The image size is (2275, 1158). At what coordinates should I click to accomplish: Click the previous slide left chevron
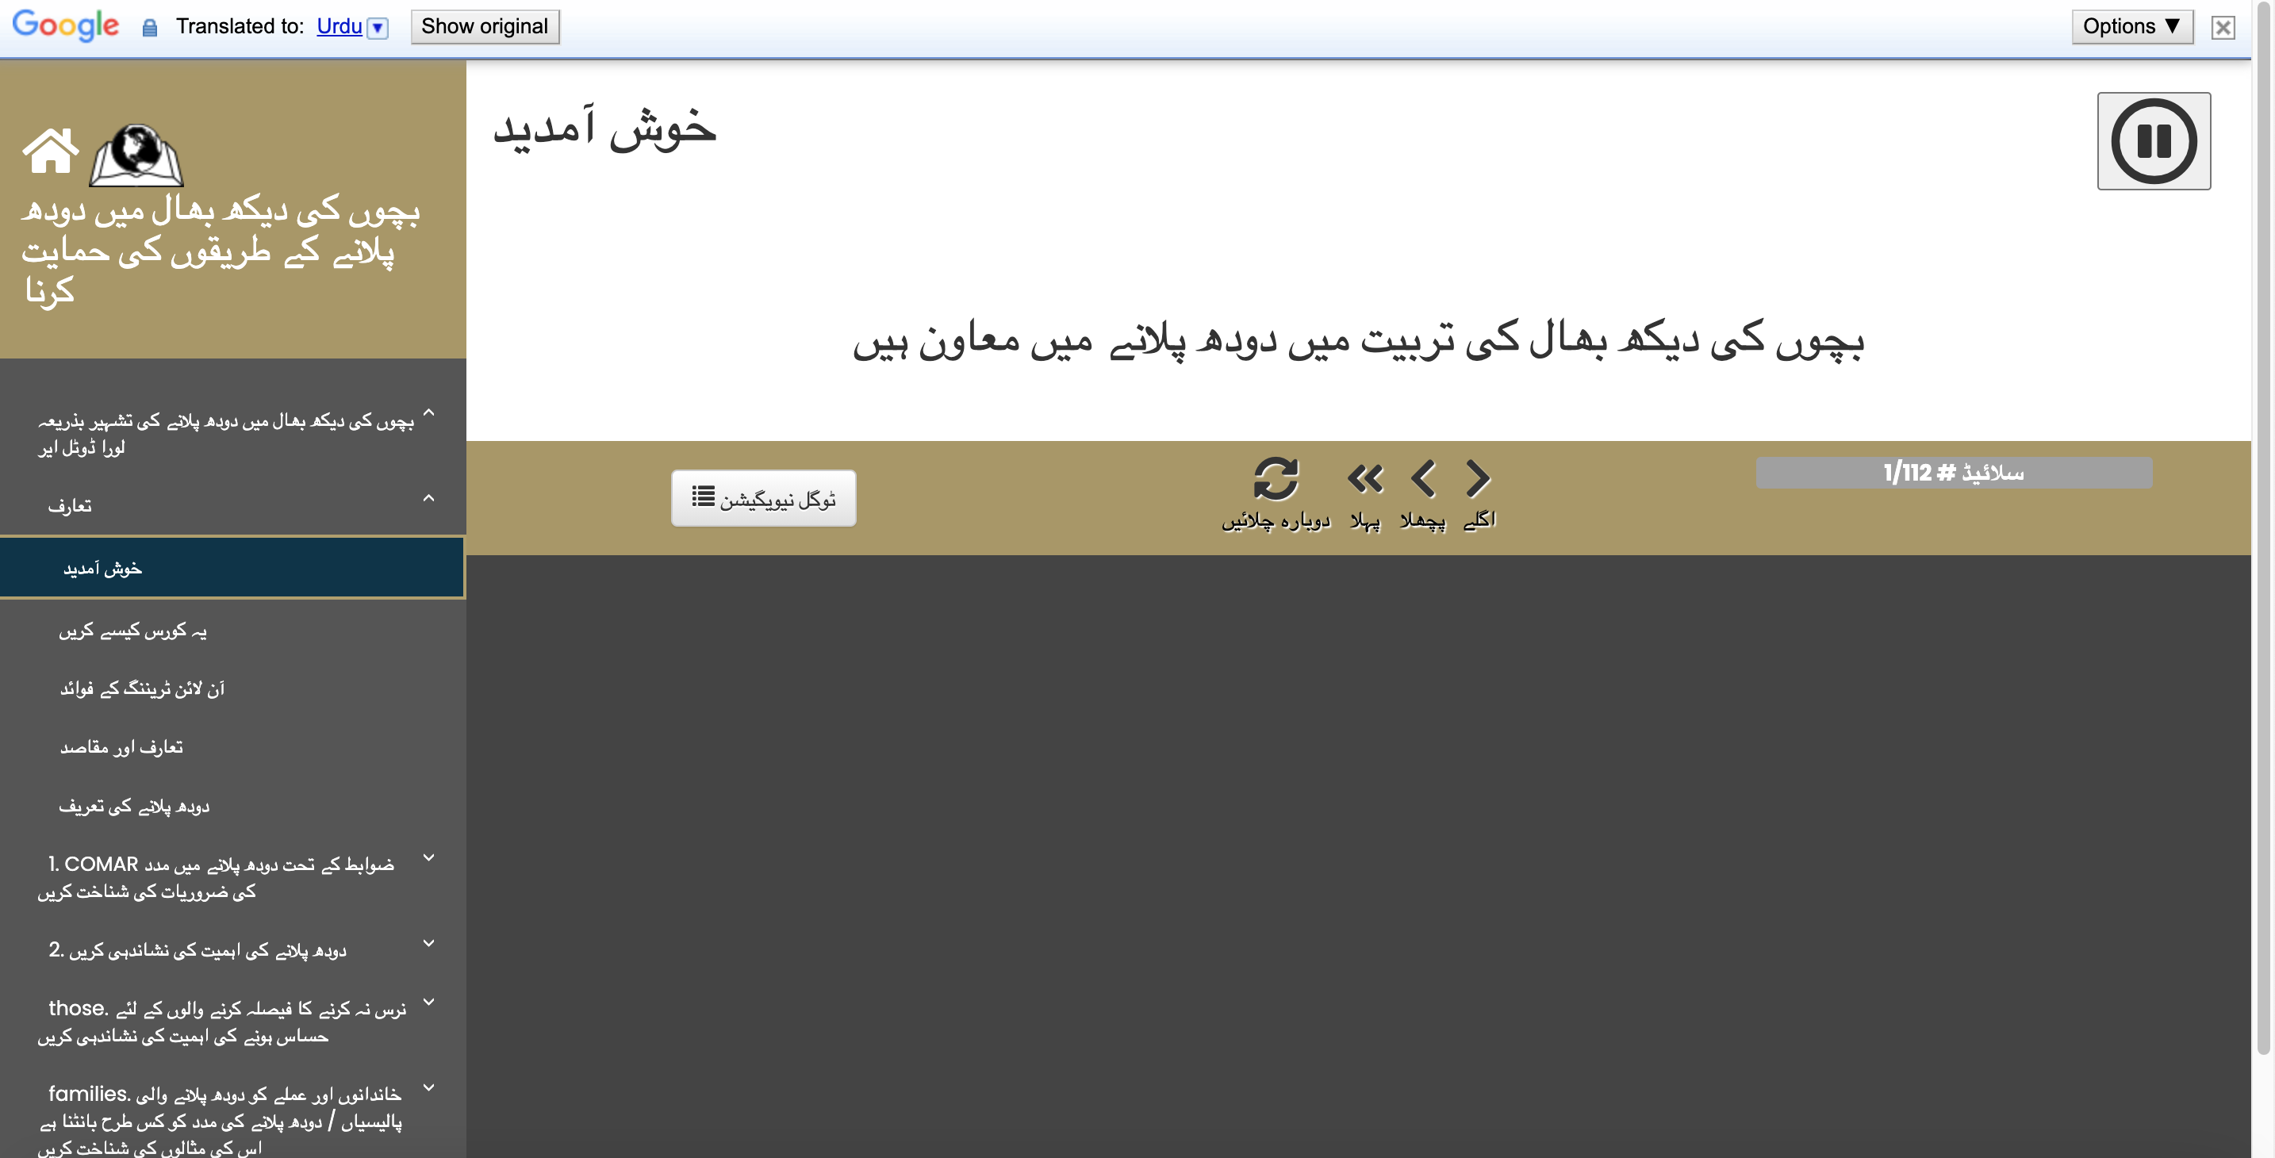tap(1423, 480)
